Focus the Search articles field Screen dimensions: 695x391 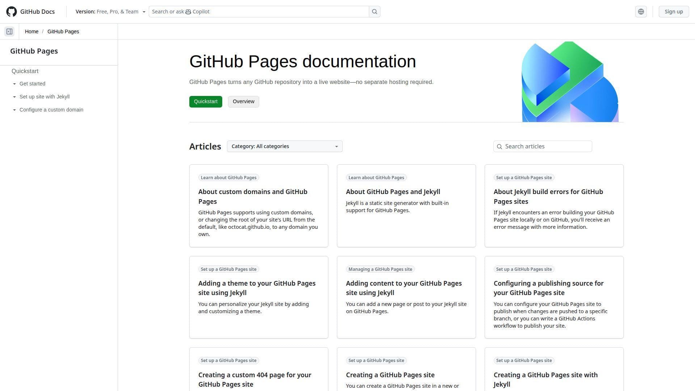[x=543, y=146]
